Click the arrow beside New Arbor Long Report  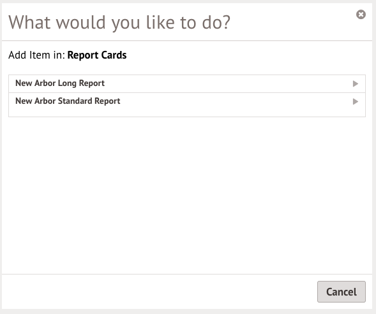coord(356,83)
